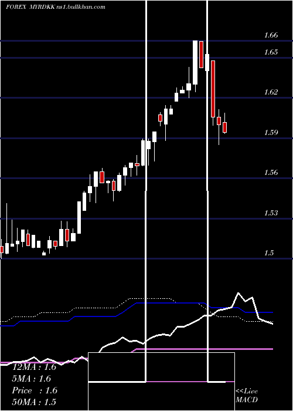This screenshot has width=293, height=411.
Task: Click the 1.56 price axis label
Action: point(271,173)
